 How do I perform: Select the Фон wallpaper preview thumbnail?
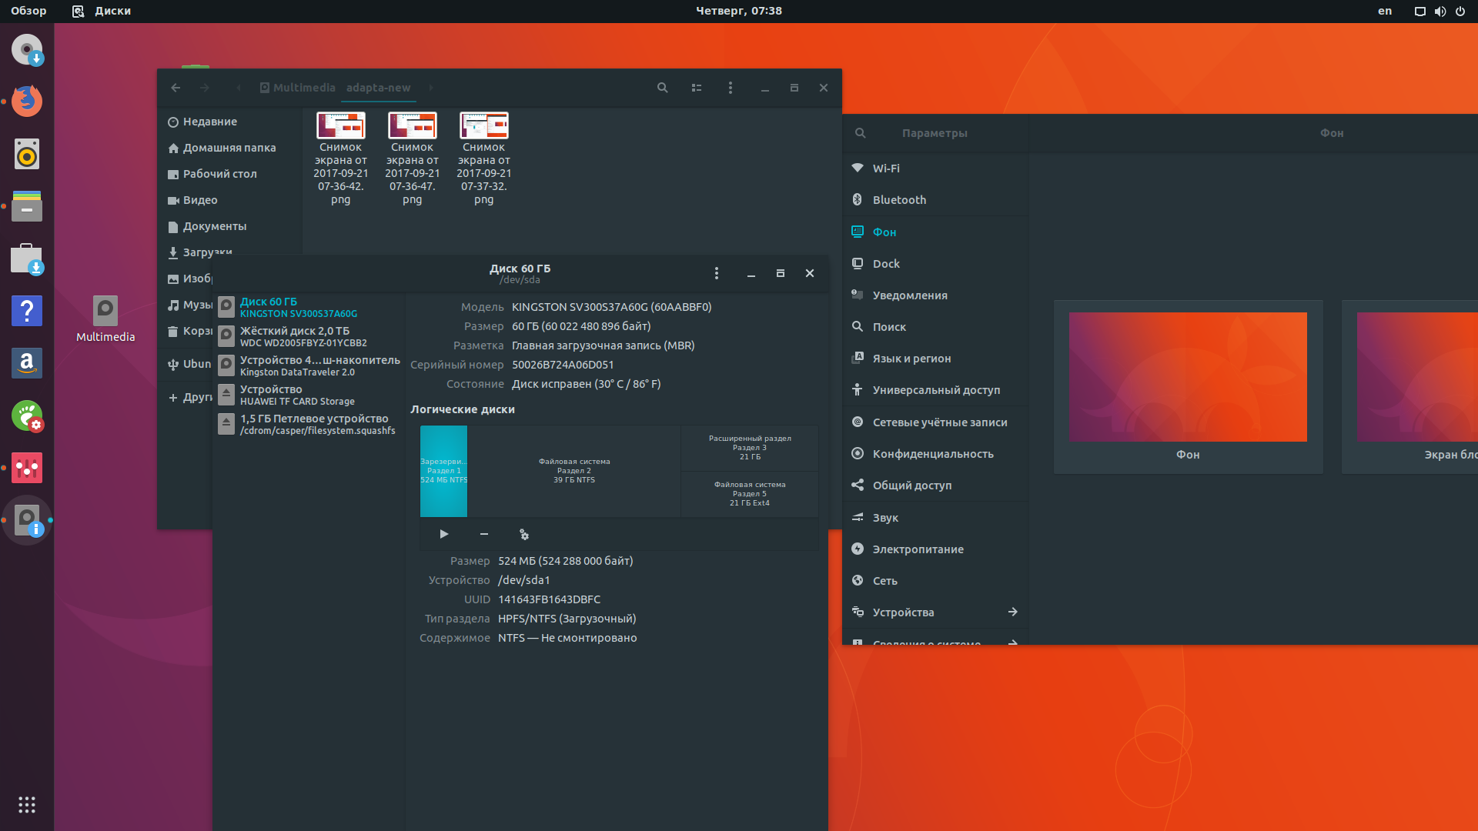pyautogui.click(x=1188, y=377)
